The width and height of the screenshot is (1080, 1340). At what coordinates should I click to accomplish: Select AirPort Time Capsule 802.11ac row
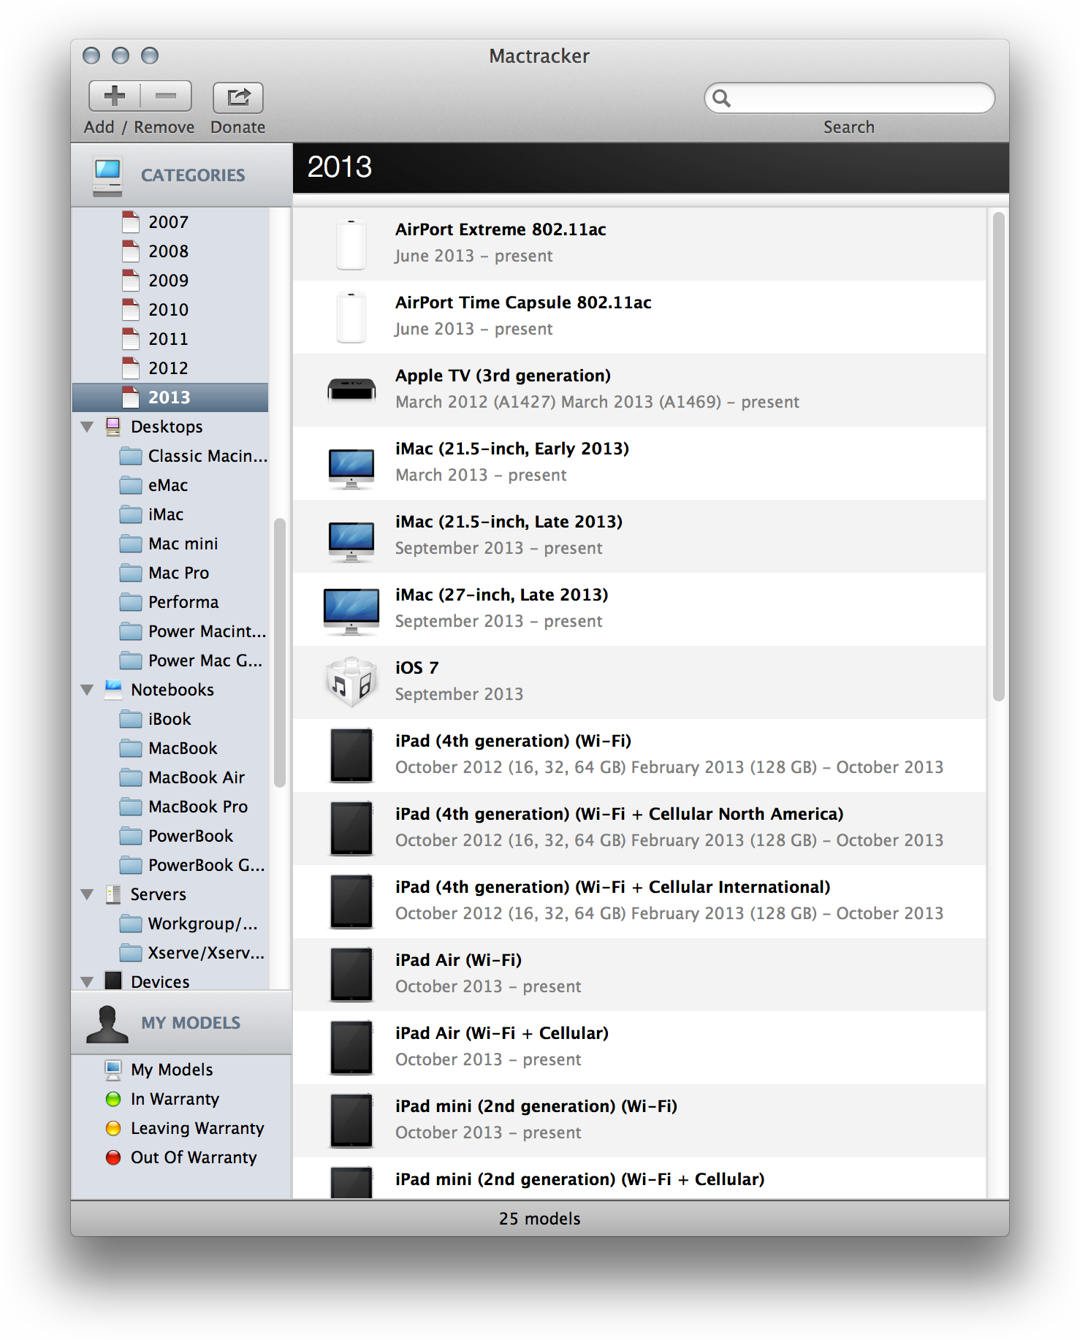point(639,317)
